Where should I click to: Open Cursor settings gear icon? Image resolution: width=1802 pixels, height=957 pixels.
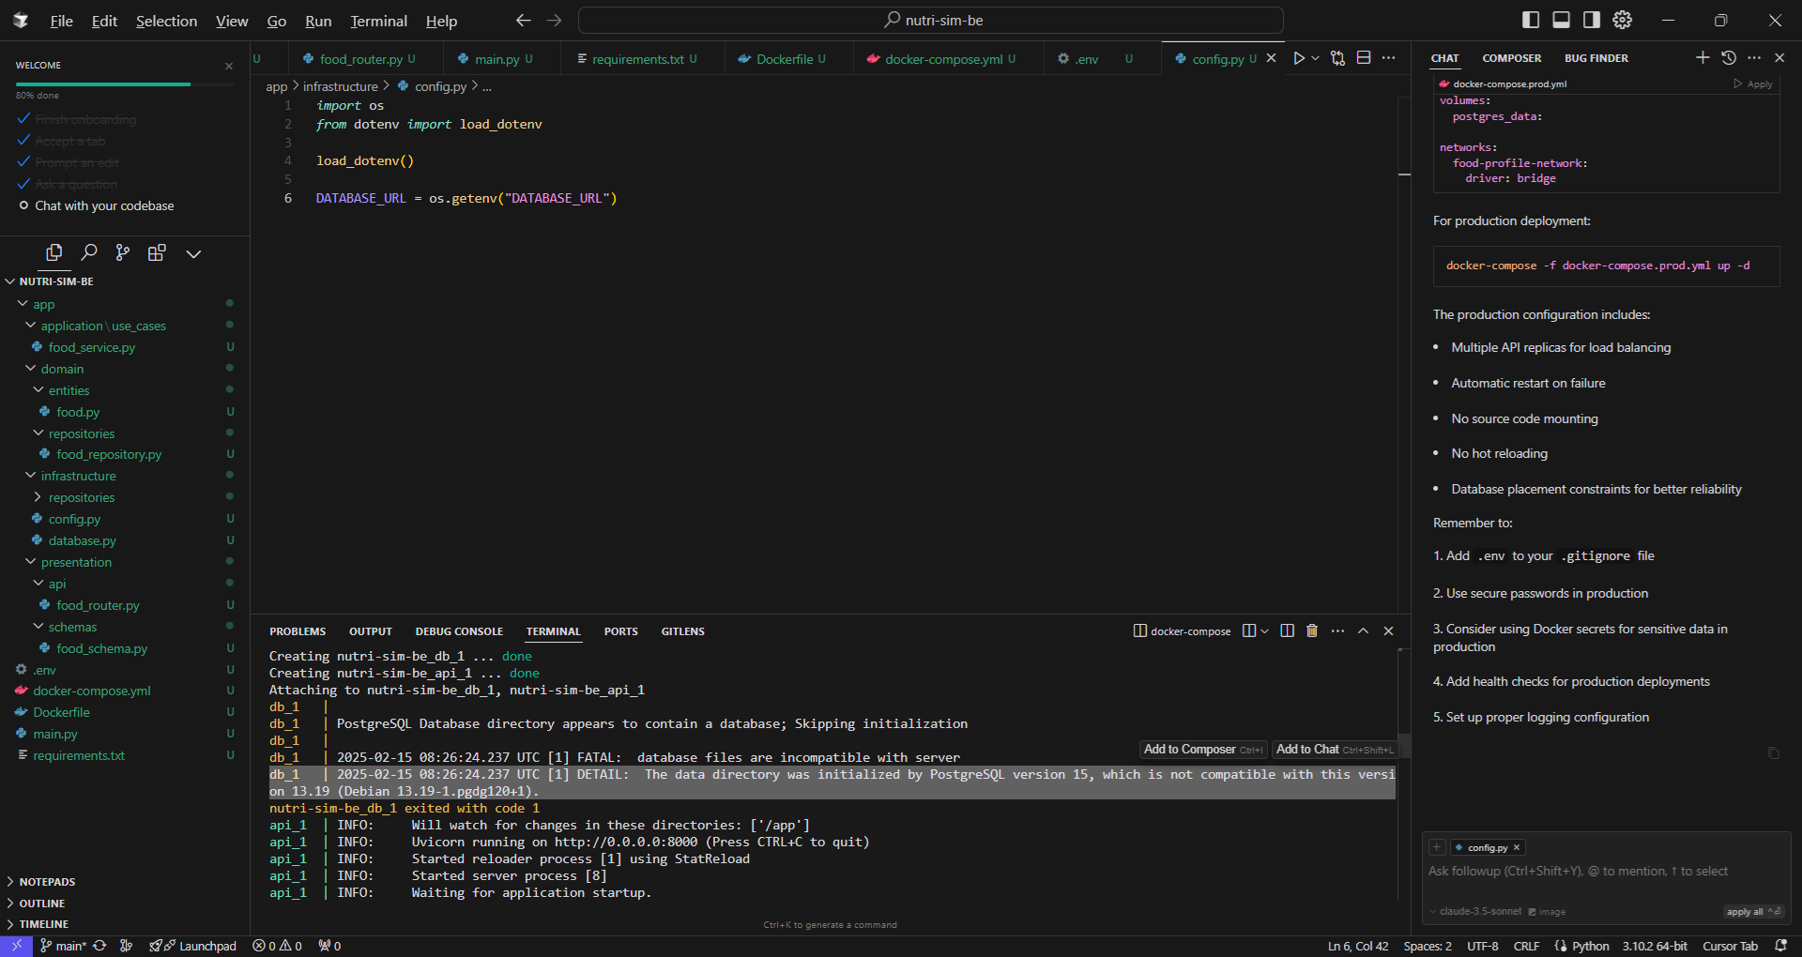coord(1623,20)
